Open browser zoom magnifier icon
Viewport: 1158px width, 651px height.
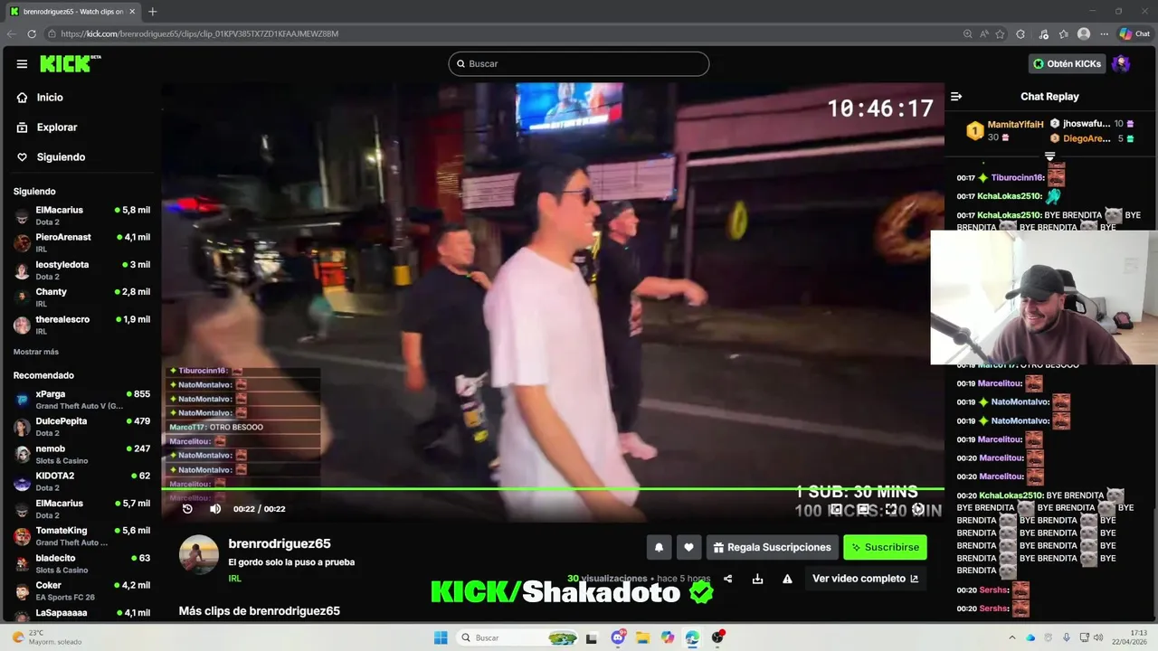click(x=968, y=33)
